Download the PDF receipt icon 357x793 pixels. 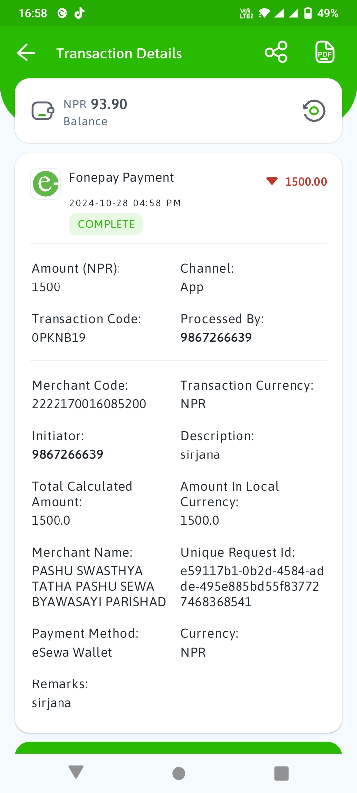tap(325, 52)
